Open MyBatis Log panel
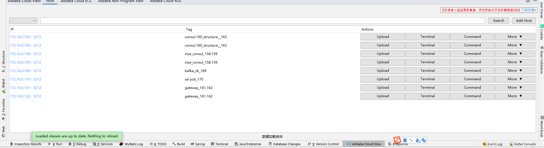544x148 pixels. (x=131, y=144)
